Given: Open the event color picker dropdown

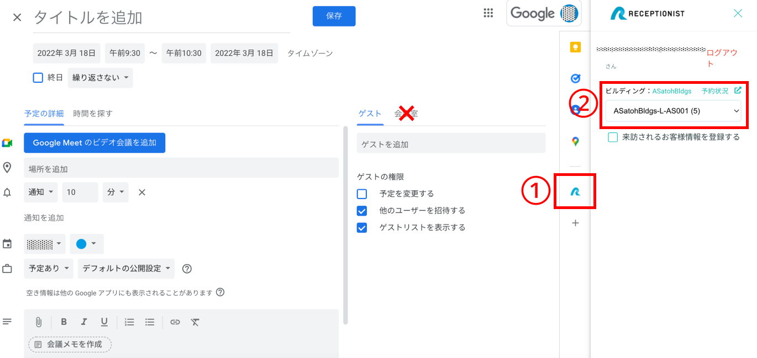Looking at the screenshot, I should pos(87,244).
